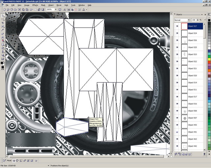211x168 pixels.
Task: Pick the Eyedropper tool
Action: (3, 30)
